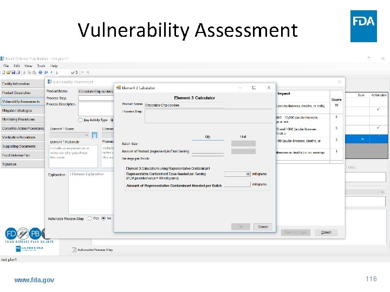This screenshot has width=390, height=292.
Task: Go to the next record arrow
Action: [x=82, y=72]
